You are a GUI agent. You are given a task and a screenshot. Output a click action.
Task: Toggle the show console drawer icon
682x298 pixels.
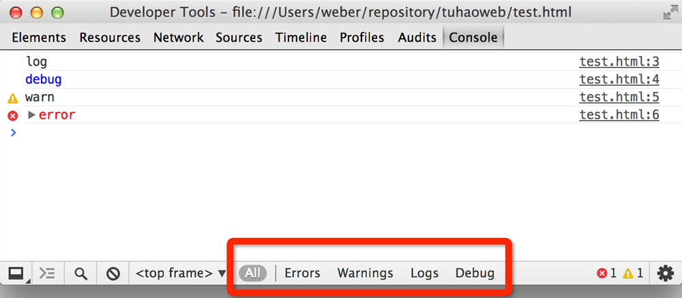(x=47, y=273)
